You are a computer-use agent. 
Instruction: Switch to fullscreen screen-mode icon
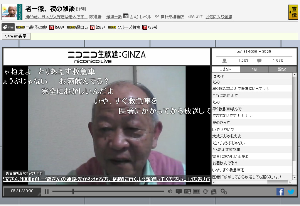click(x=197, y=191)
